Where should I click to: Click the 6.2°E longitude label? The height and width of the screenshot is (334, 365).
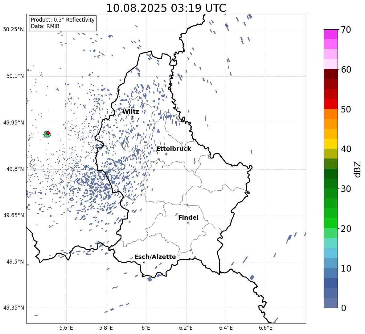click(186, 328)
